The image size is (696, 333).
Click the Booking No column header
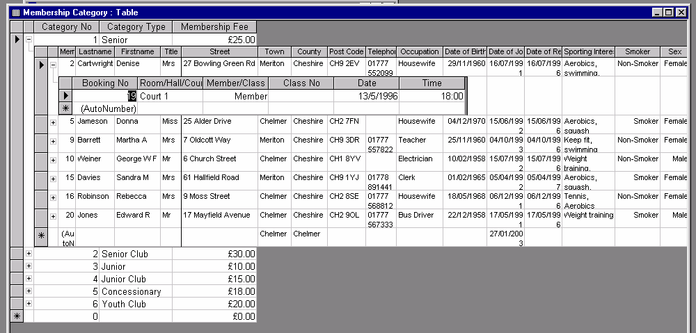click(105, 83)
